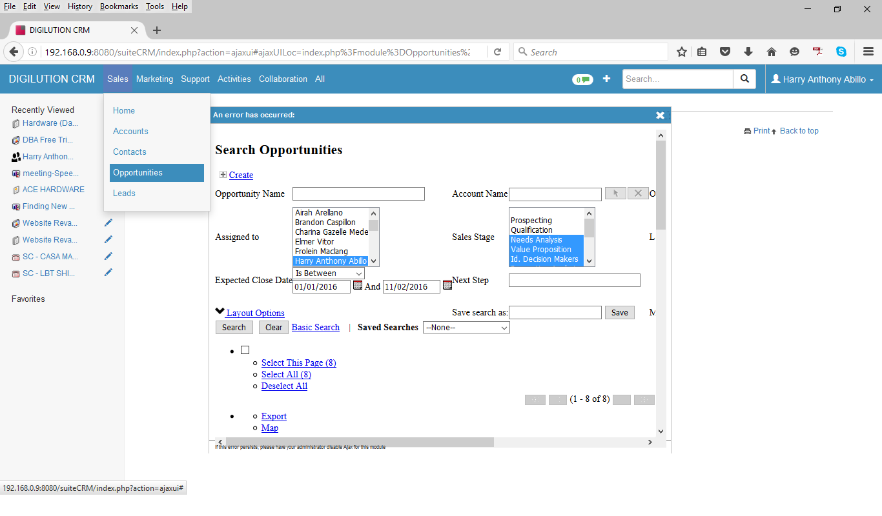This screenshot has width=882, height=516.
Task: Open ACE HARDWARE recently viewed item
Action: [53, 190]
